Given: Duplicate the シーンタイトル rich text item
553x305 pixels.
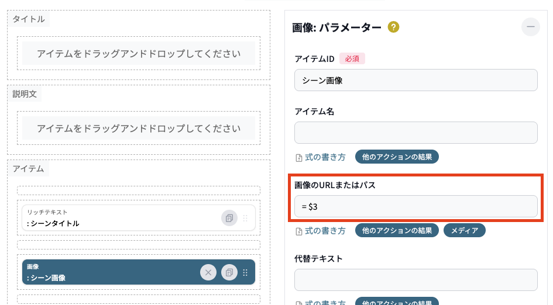Looking at the screenshot, I should pyautogui.click(x=229, y=218).
